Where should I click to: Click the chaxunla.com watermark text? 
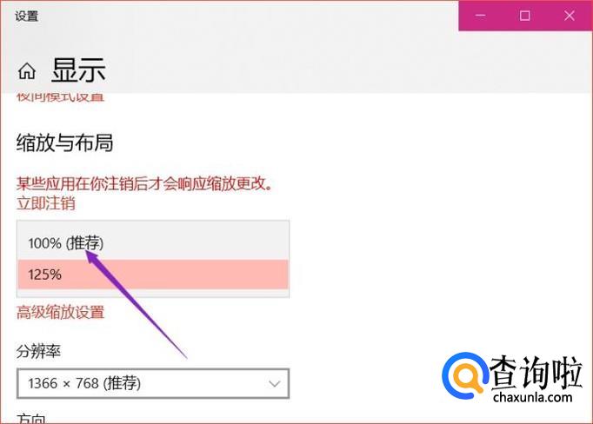coord(532,398)
